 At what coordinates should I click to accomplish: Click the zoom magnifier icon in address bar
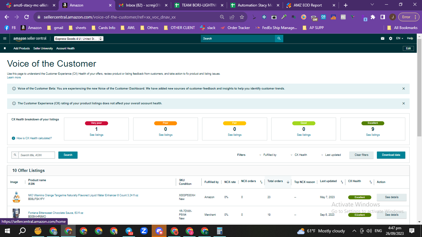[222, 17]
